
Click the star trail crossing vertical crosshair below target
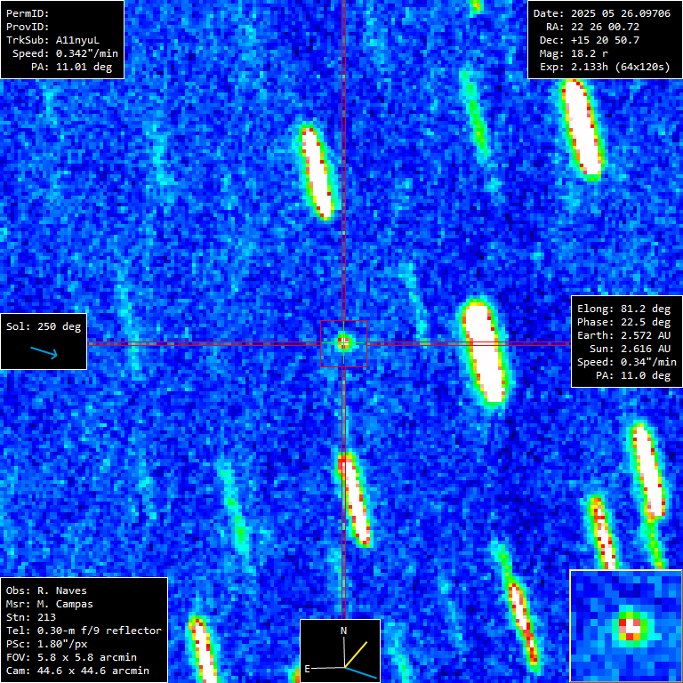354,499
